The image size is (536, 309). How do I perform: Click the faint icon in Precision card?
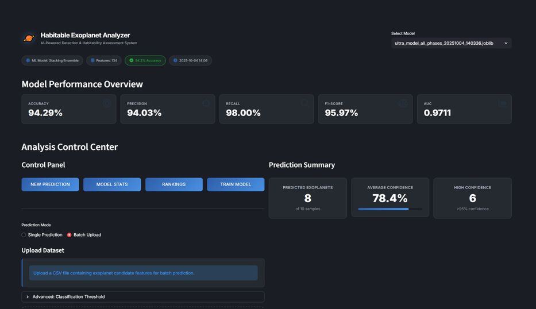pyautogui.click(x=206, y=103)
